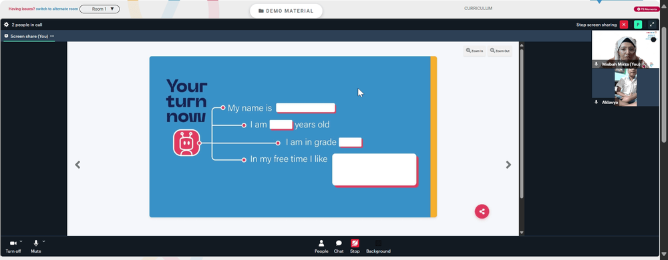Viewport: 668px width, 260px height.
Task: Open call settings gear icon
Action: [6, 25]
